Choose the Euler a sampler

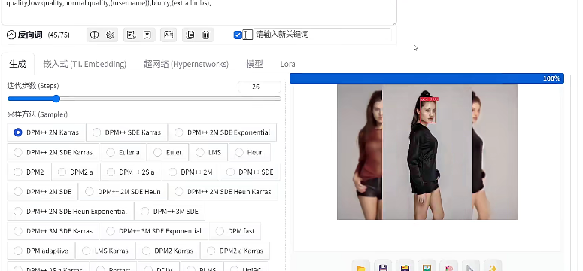click(123, 152)
